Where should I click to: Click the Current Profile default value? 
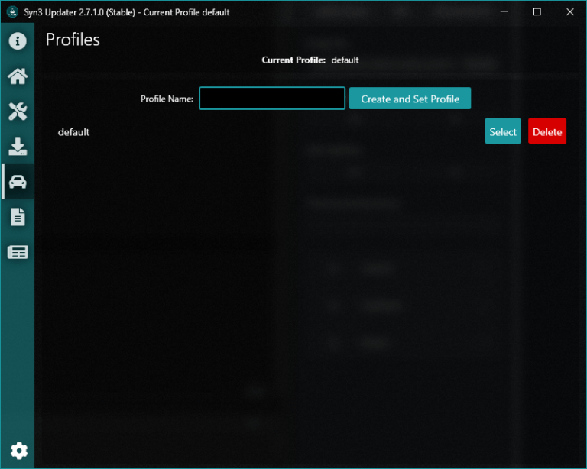(x=345, y=60)
